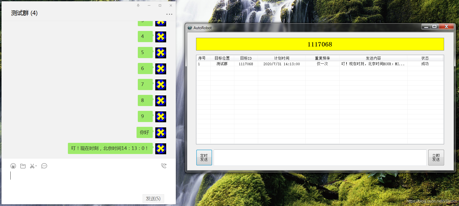
Task: Select the screenshot scissors tool
Action: 32,166
